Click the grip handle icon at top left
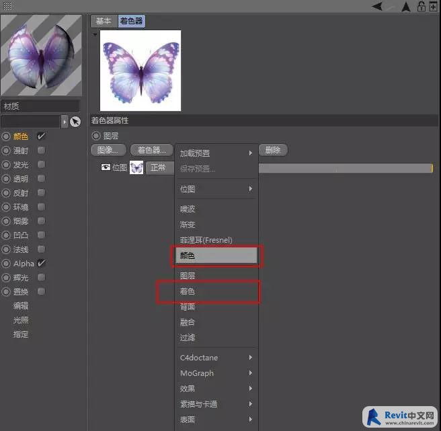 [x=7, y=5]
